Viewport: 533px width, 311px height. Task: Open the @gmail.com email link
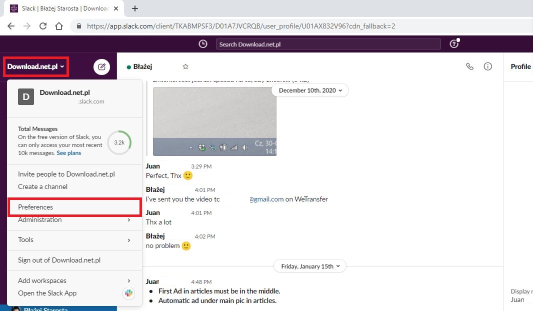point(266,199)
